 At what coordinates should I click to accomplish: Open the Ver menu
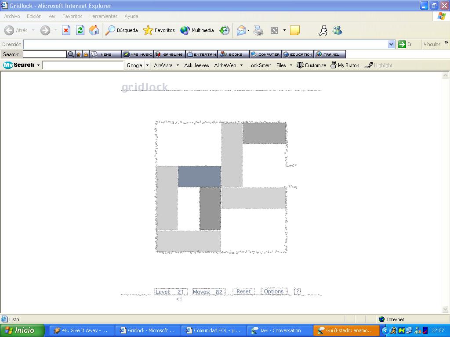tap(52, 16)
